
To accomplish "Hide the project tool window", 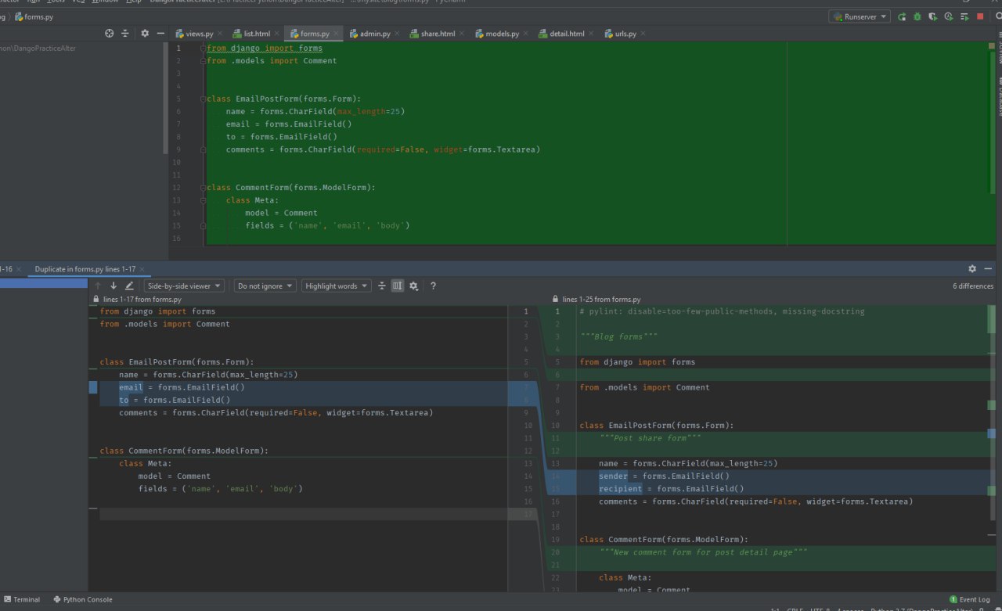I will click(160, 34).
